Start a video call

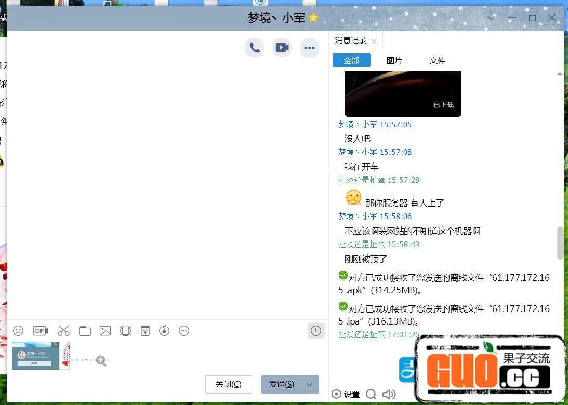pos(282,48)
